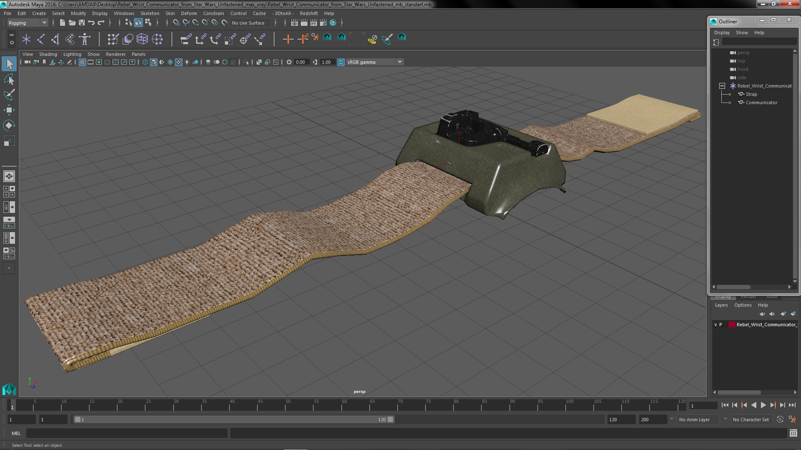Open the Deform menu
Viewport: 801px width, 450px height.
coord(189,13)
